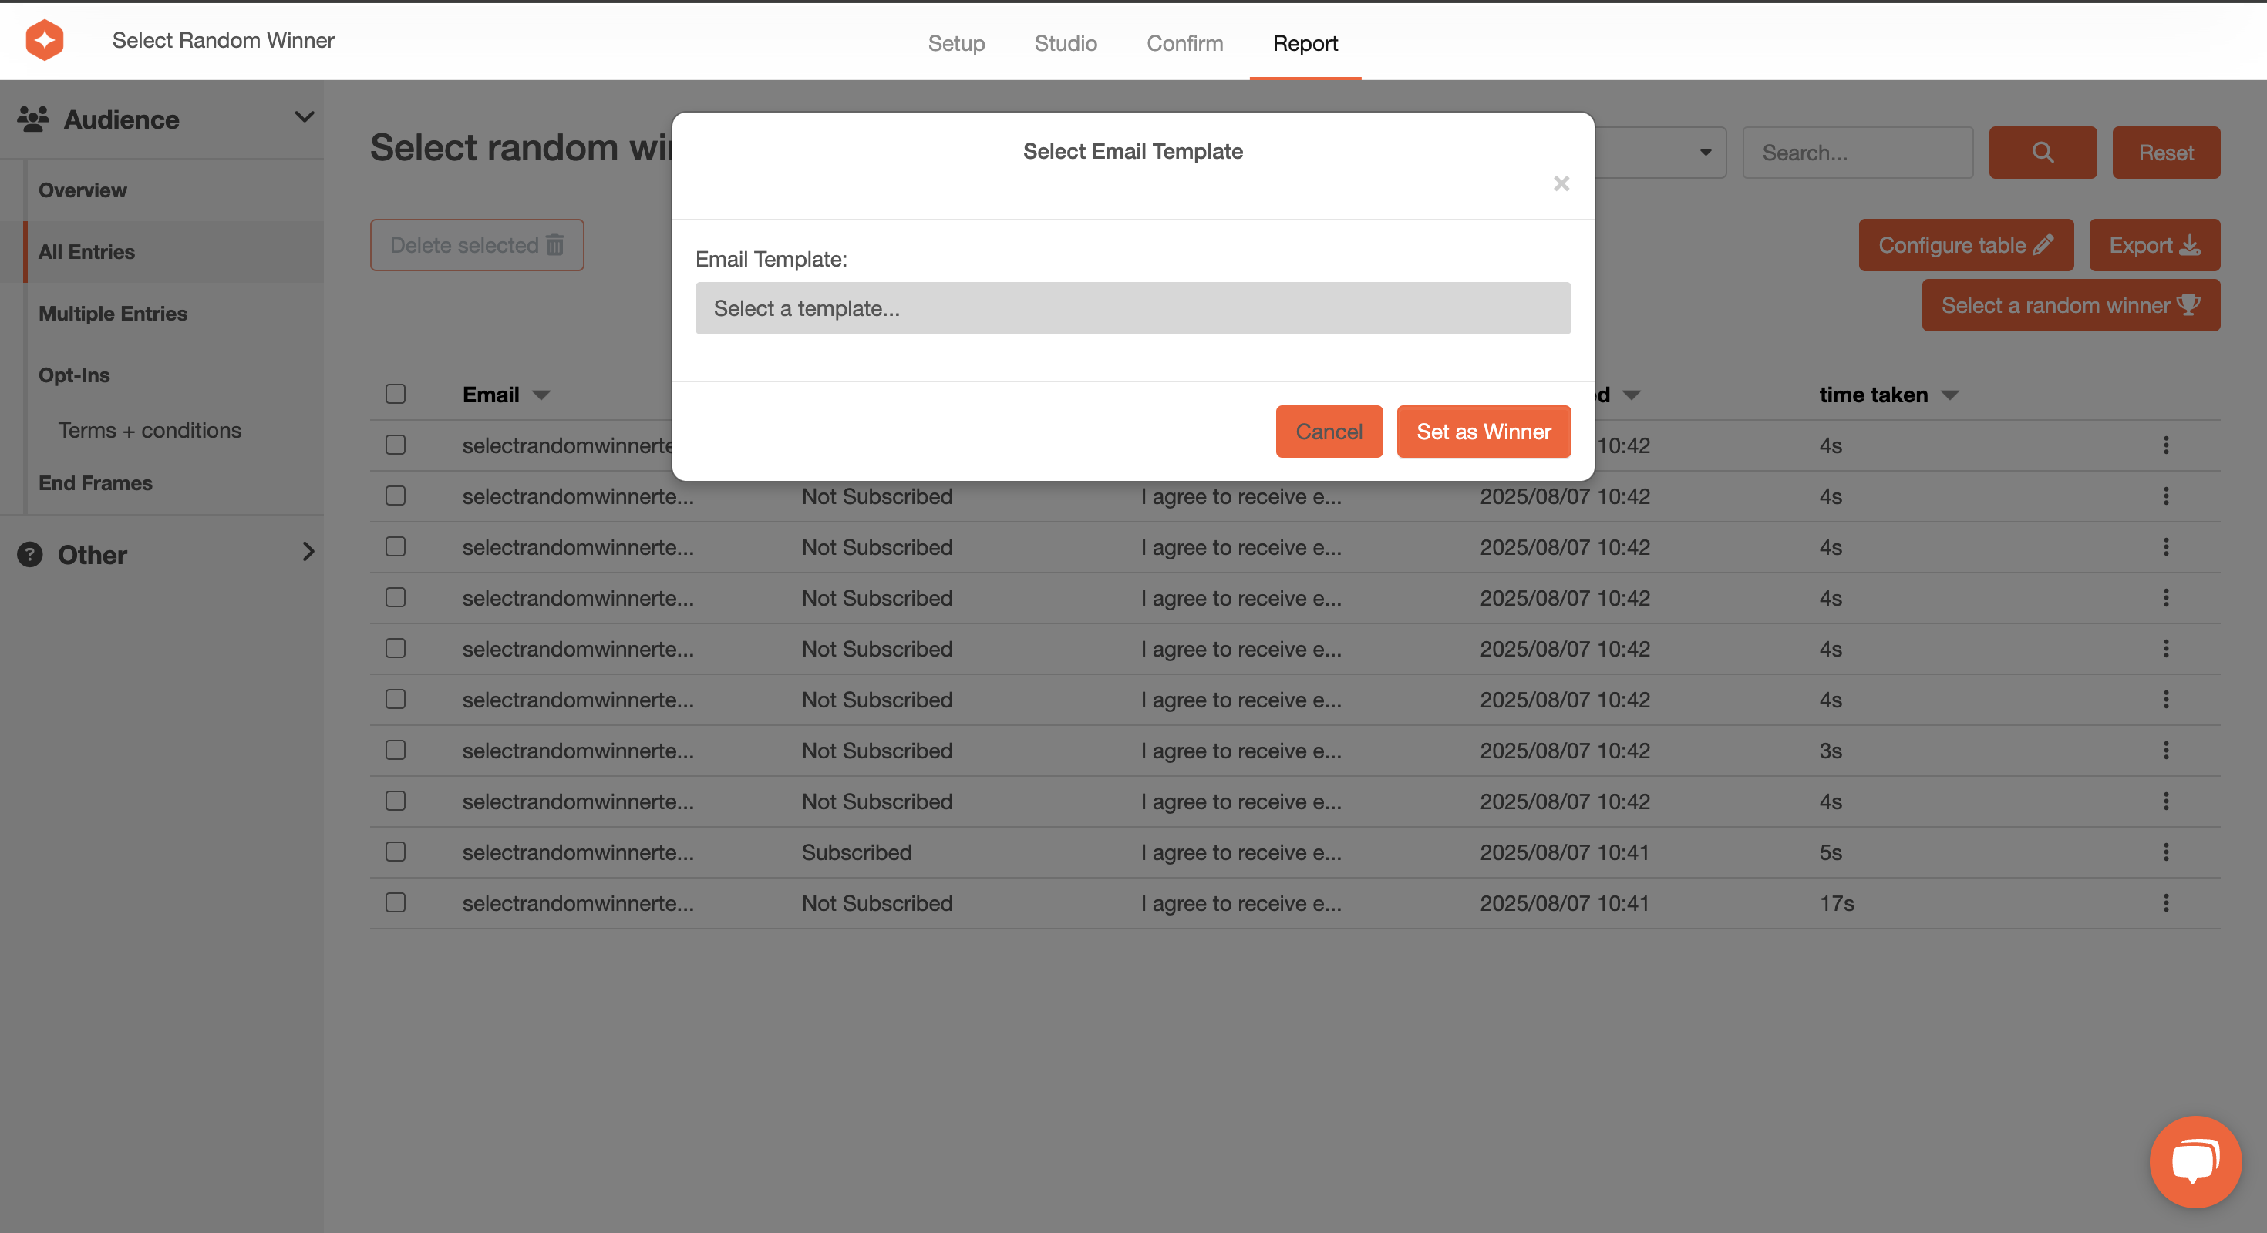Screen dimensions: 2267x1233
Task: Close the Select Email Template dialog
Action: pyautogui.click(x=1561, y=183)
